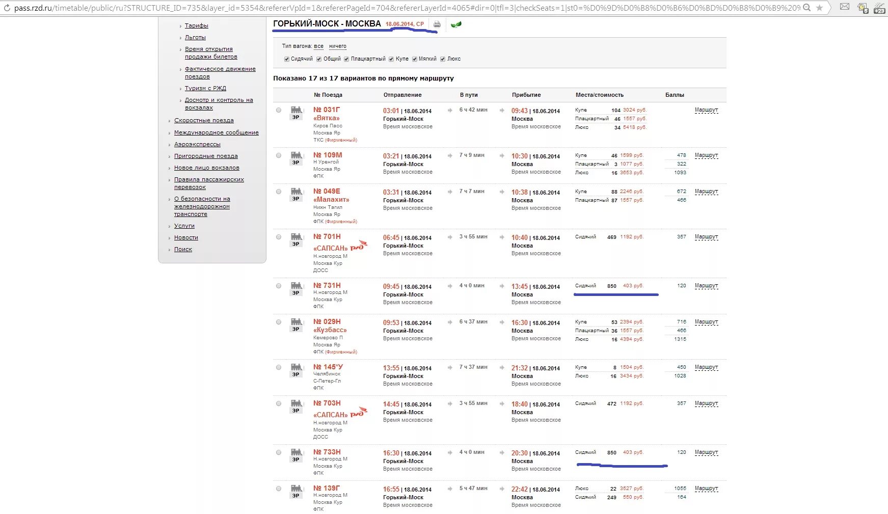This screenshot has height=514, width=888.
Task: Open Новое лицо вокзалов sidebar item
Action: pos(206,168)
